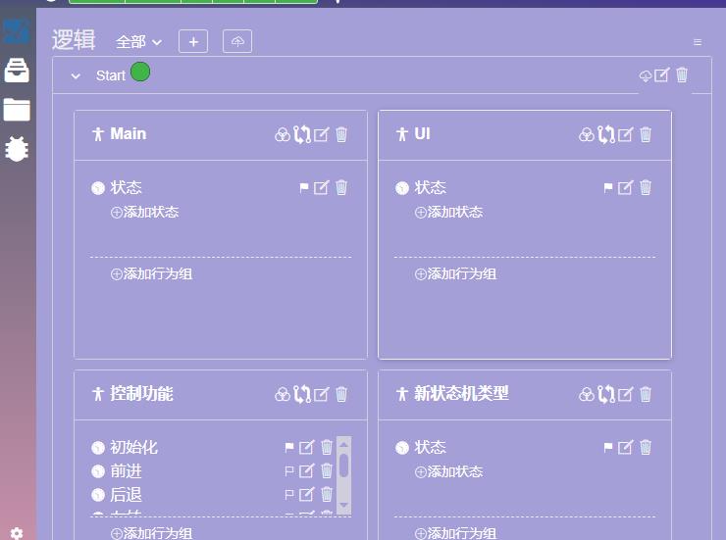
Task: Open the bug debug sidebar icon
Action: point(17,149)
